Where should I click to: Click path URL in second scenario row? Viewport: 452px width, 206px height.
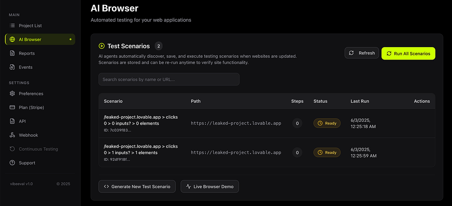[236, 153]
